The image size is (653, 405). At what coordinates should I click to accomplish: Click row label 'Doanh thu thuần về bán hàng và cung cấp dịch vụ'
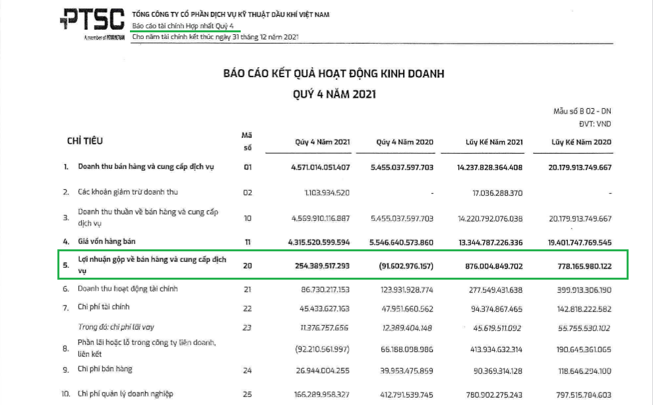148,218
